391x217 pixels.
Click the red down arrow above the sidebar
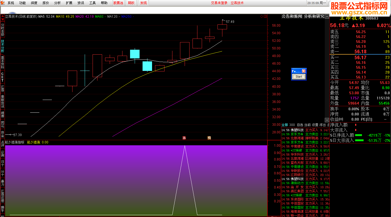2,20
